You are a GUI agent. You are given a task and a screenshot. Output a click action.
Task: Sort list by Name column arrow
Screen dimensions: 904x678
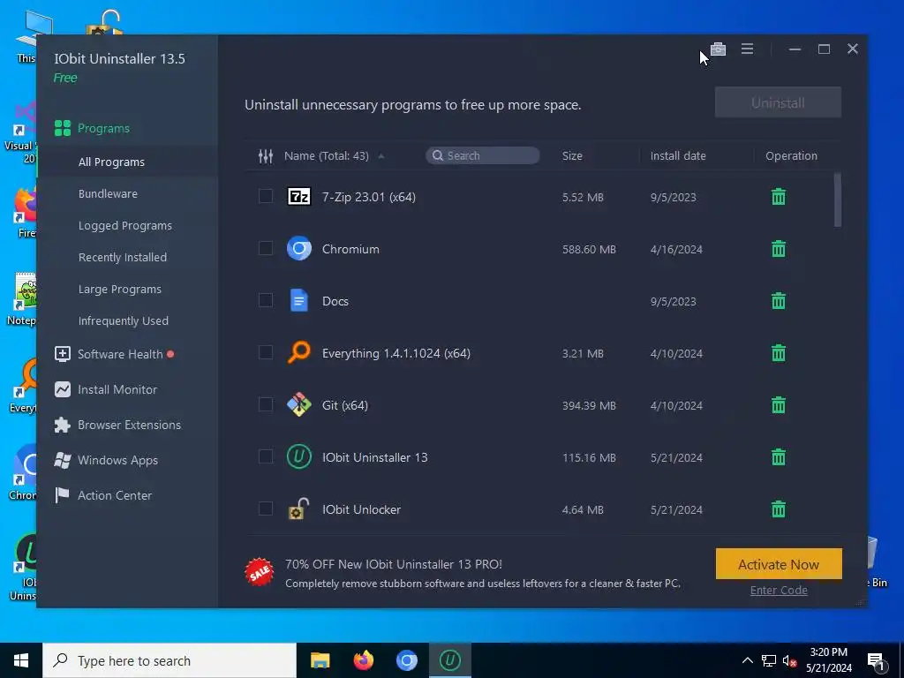point(381,156)
